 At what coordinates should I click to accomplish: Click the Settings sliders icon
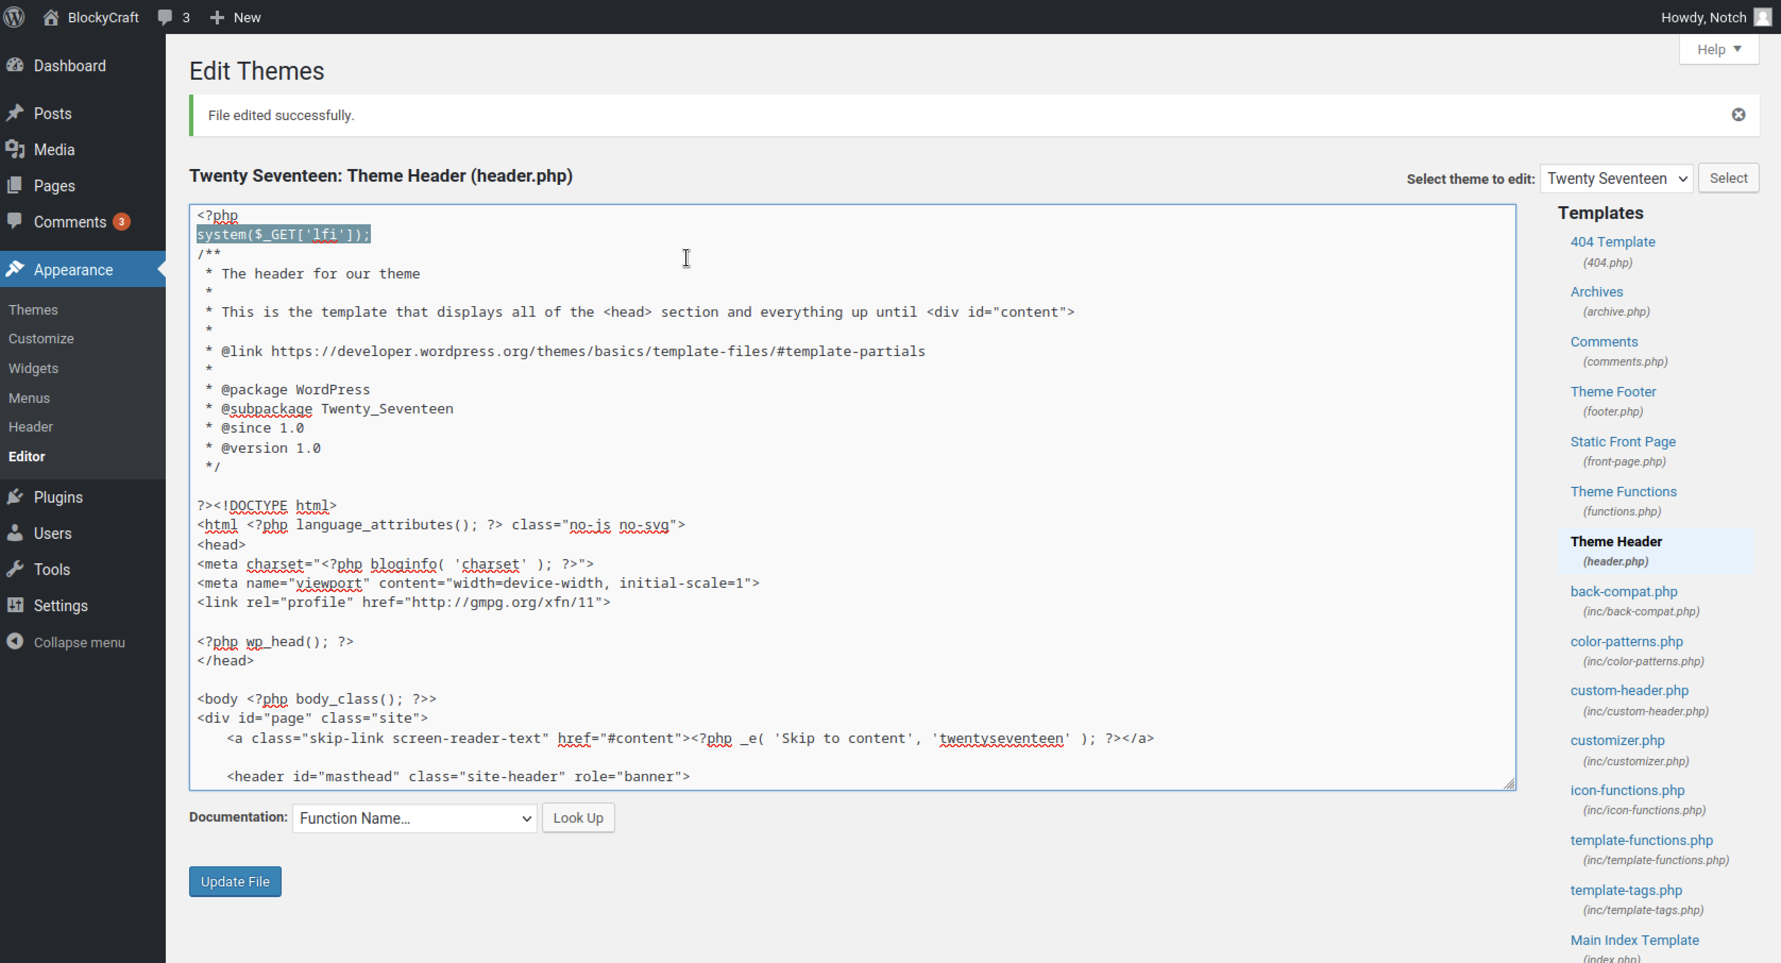pos(15,605)
